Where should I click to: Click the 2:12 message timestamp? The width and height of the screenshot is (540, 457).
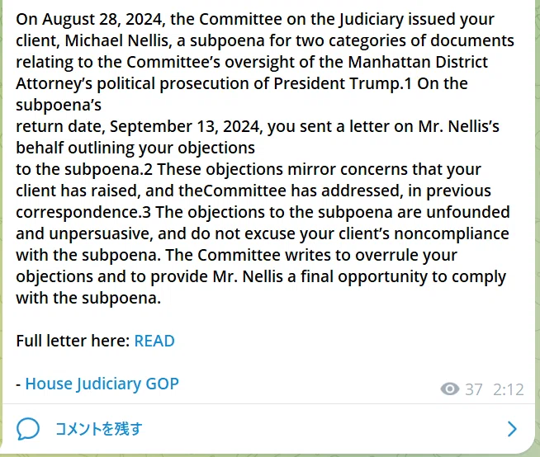[x=509, y=389]
